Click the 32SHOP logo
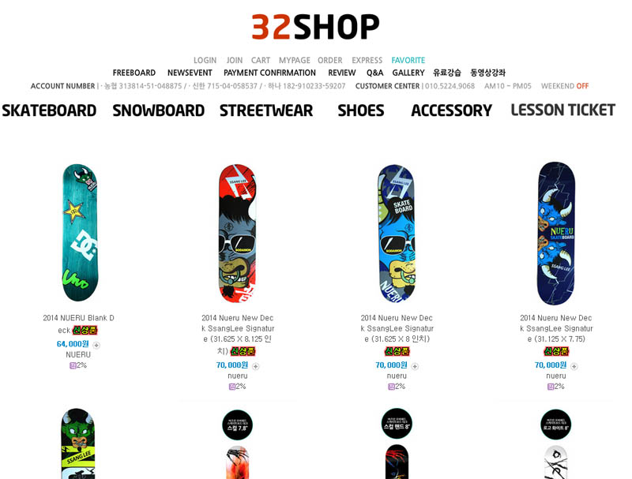This screenshot has width=632, height=479. click(315, 27)
